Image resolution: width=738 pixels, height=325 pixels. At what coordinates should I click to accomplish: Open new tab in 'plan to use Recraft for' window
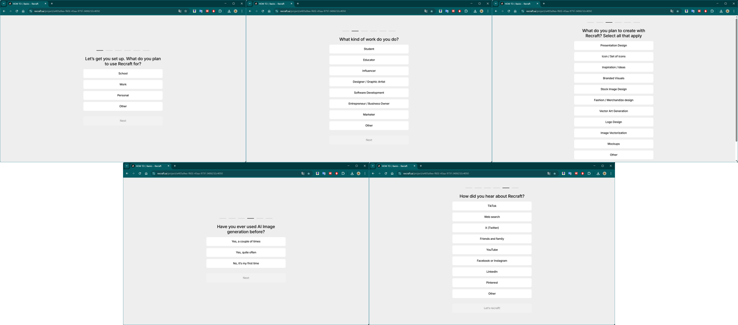point(52,3)
